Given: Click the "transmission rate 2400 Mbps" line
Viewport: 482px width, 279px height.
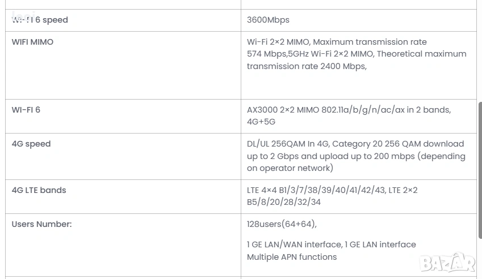Looking at the screenshot, I should 307,66.
